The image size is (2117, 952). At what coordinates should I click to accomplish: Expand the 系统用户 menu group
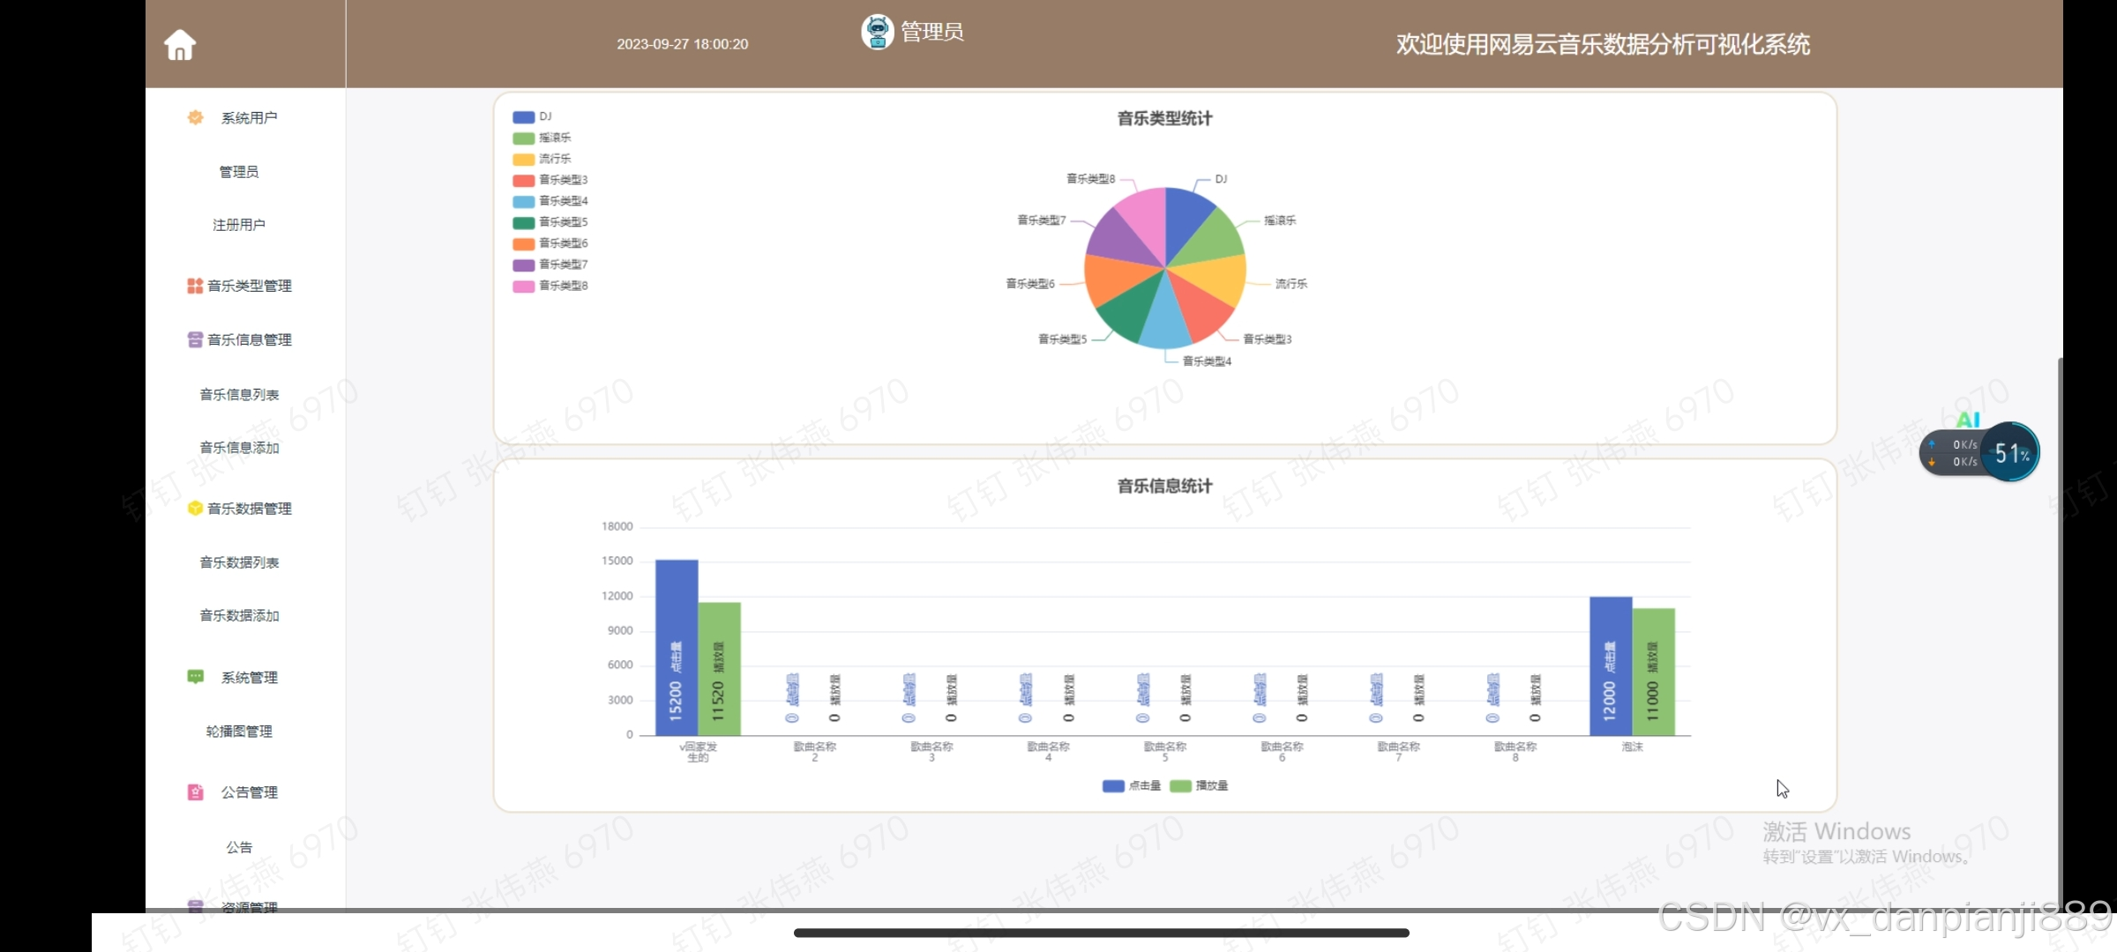pyautogui.click(x=249, y=118)
